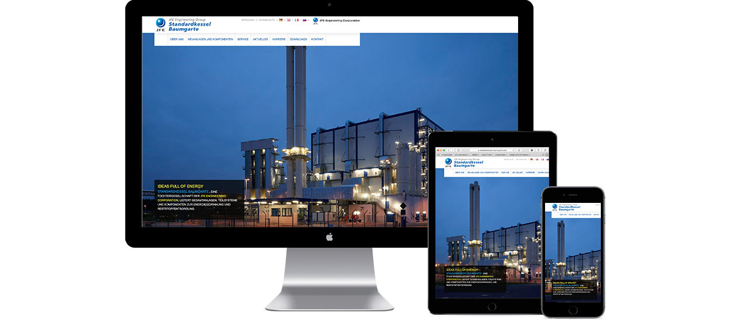The width and height of the screenshot is (731, 320).
Task: Click the Safari forward arrow on the tablet
Action: click(x=453, y=150)
